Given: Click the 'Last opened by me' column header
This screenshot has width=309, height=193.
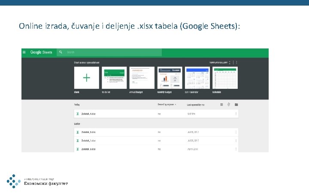Looking at the screenshot, I should point(196,105).
